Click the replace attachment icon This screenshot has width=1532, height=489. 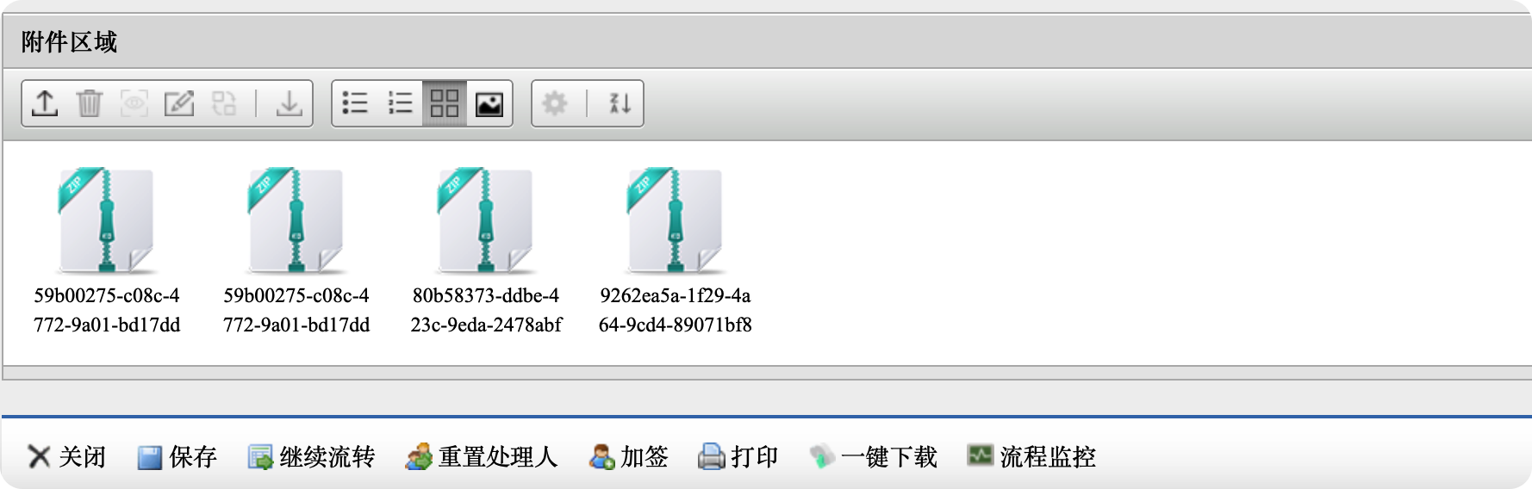[x=224, y=103]
